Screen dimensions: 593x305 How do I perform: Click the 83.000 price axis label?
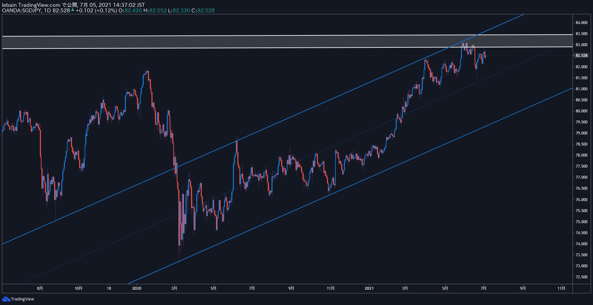click(x=582, y=45)
